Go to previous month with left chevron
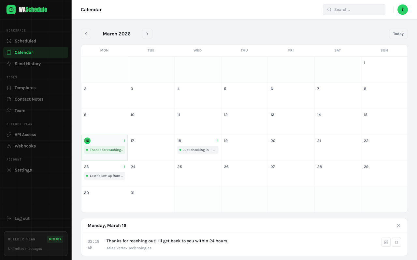Screen dimensions: 417x260 click(86, 34)
